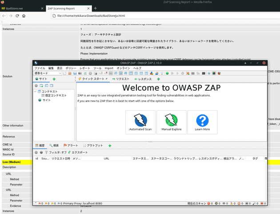Switch to the レスポンス tab
The image size is (280, 214).
click(143, 79)
